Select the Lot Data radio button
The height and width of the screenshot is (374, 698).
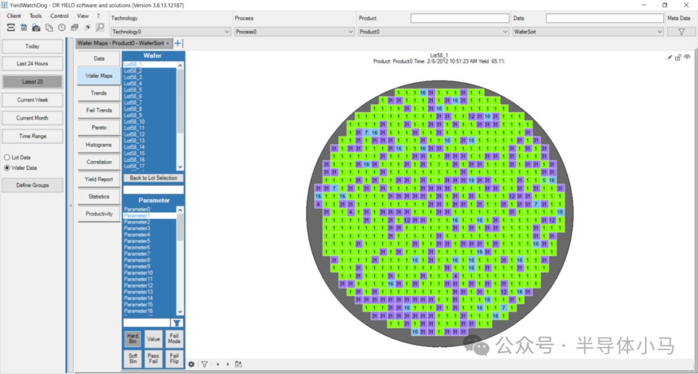pyautogui.click(x=7, y=158)
